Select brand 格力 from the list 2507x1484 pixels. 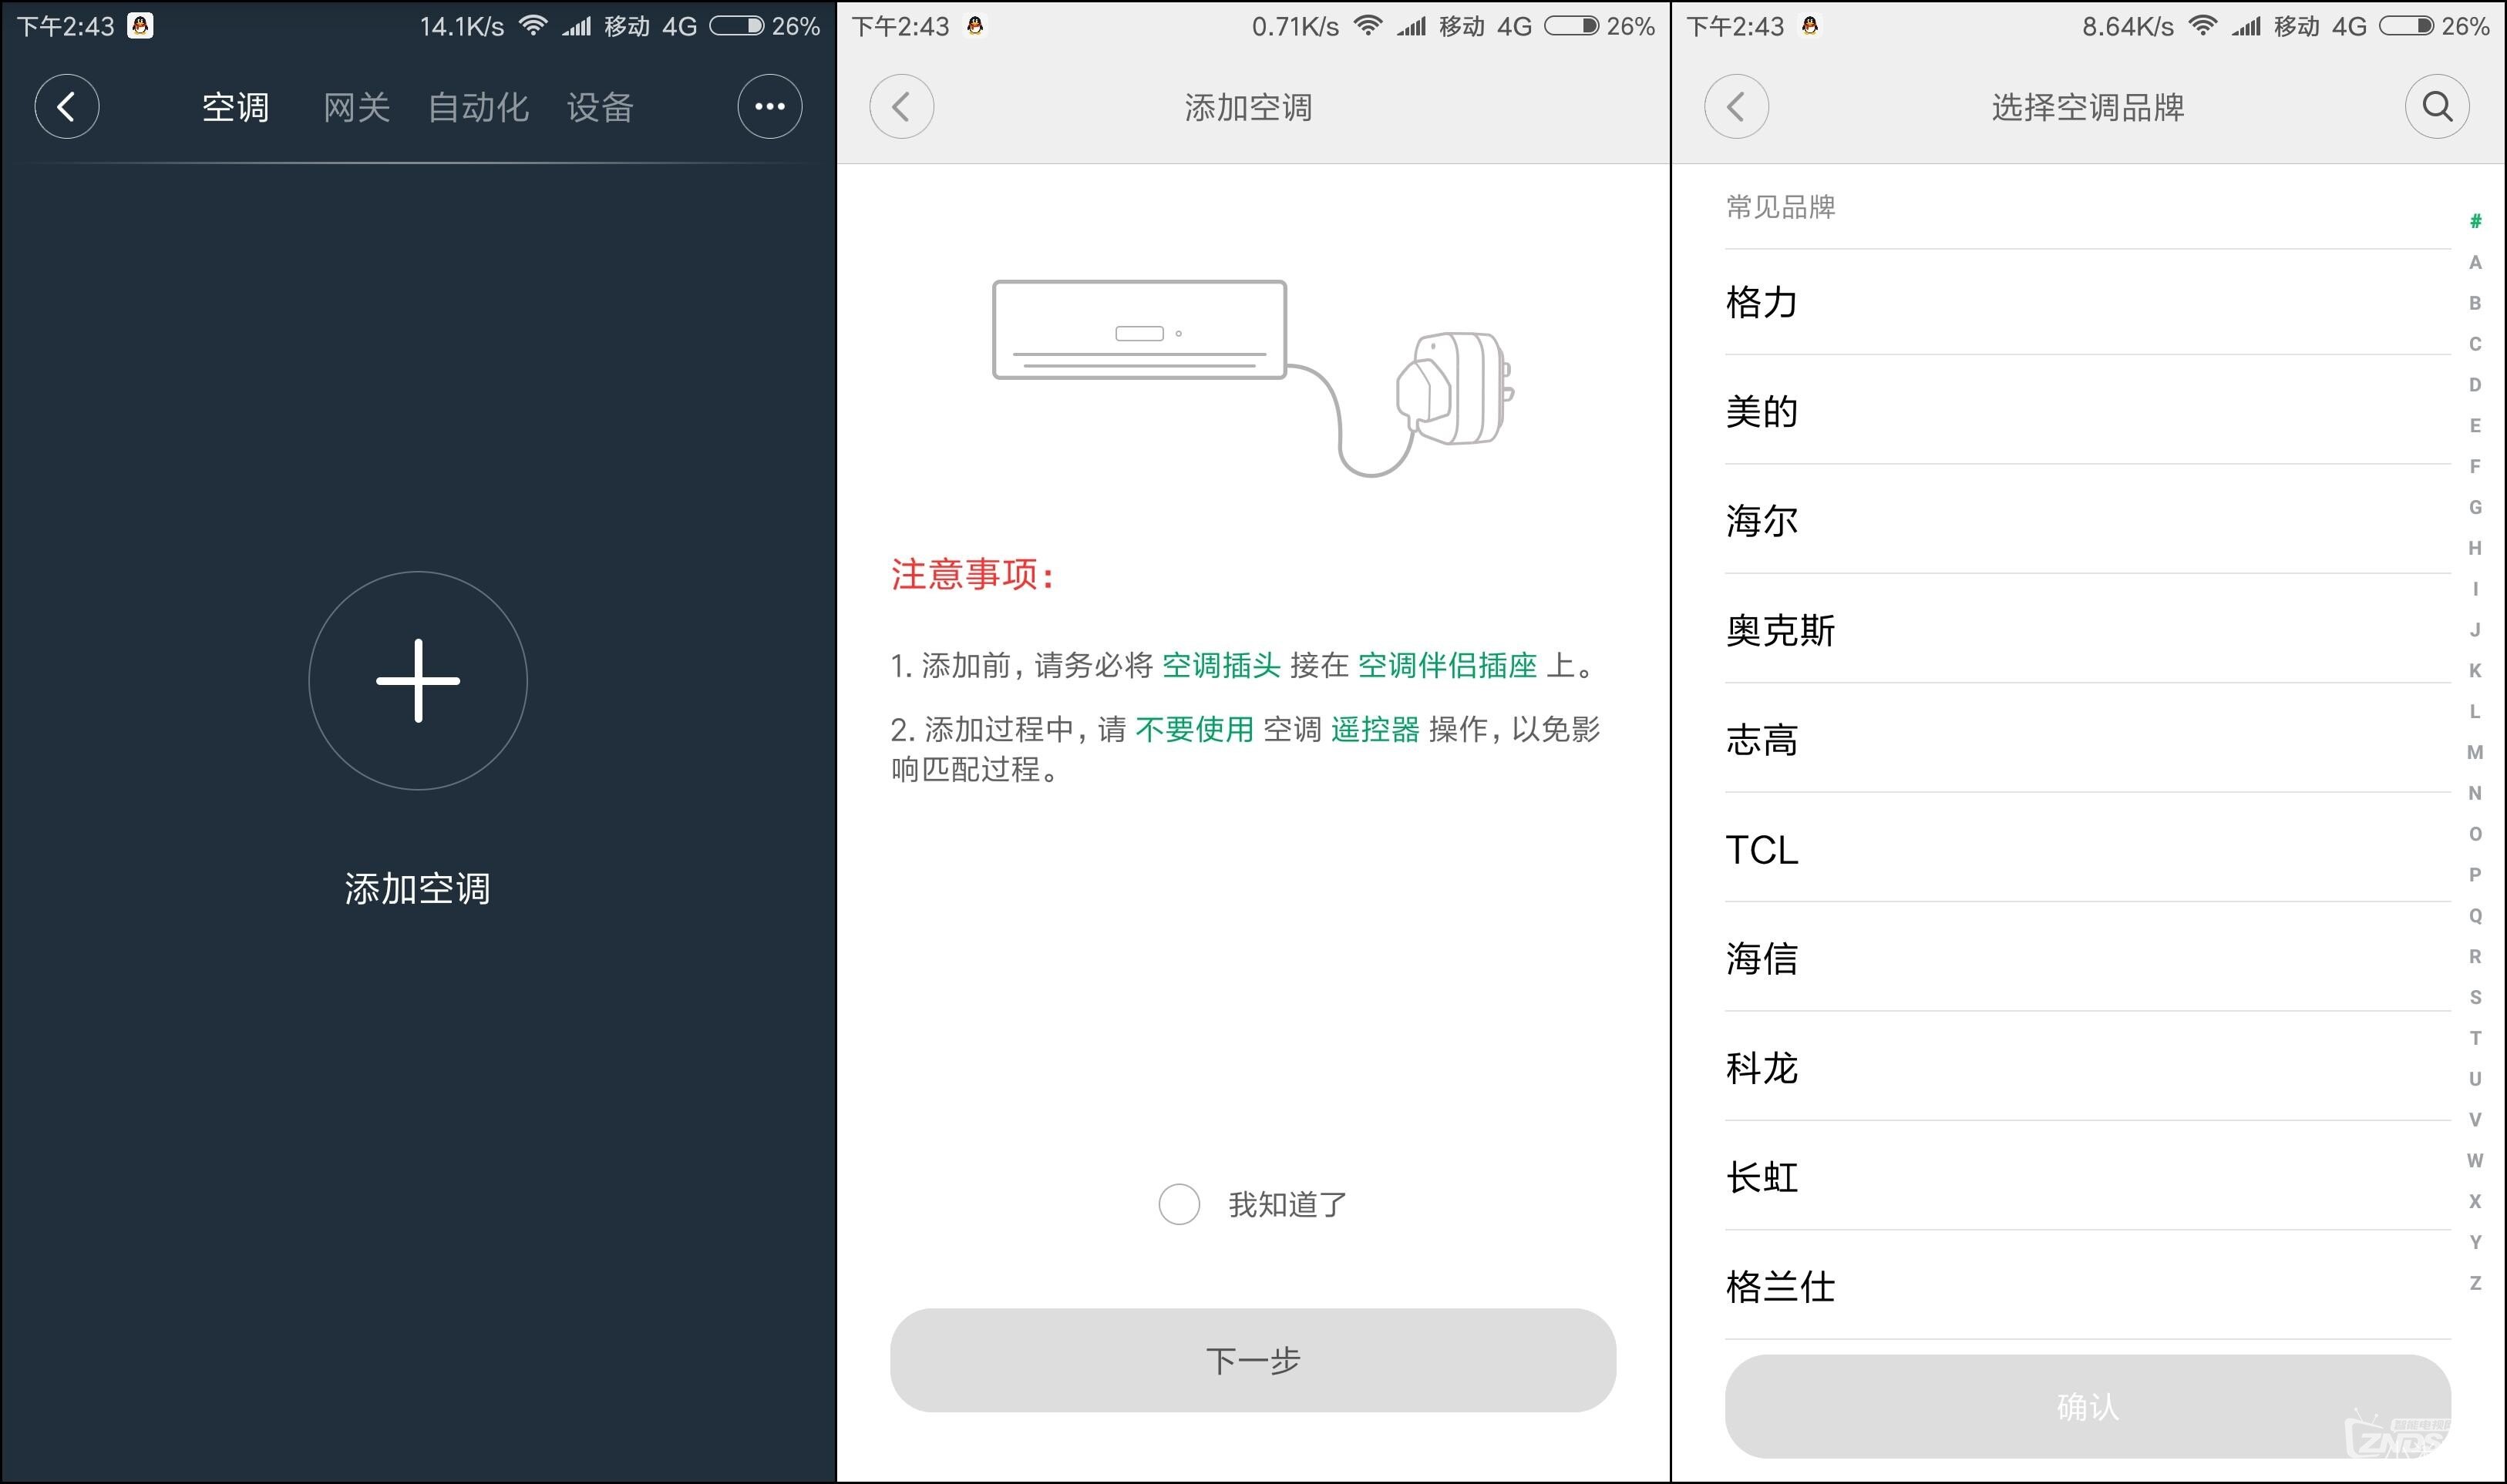1763,302
